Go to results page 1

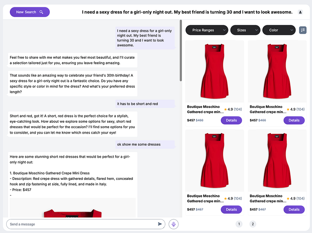[x=239, y=224]
